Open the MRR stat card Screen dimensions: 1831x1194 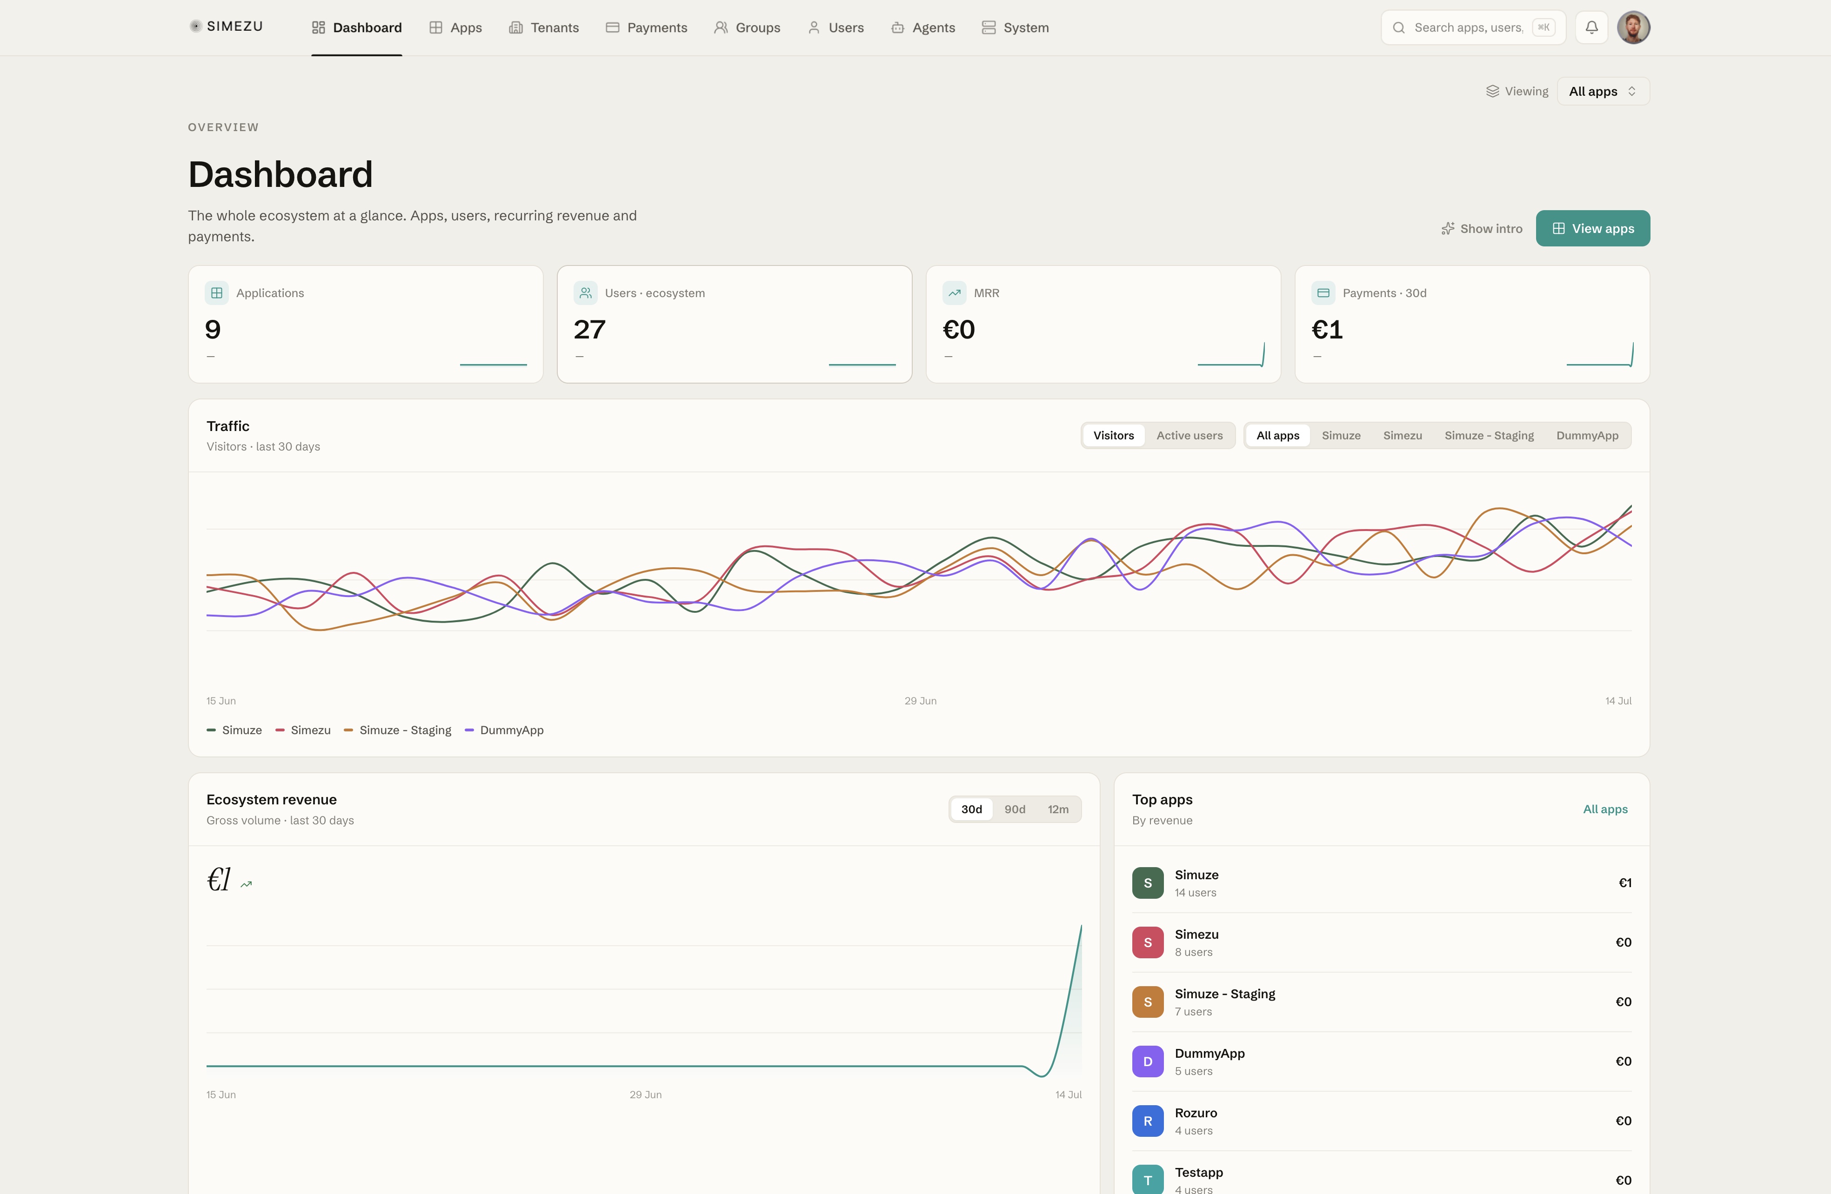tap(1103, 325)
